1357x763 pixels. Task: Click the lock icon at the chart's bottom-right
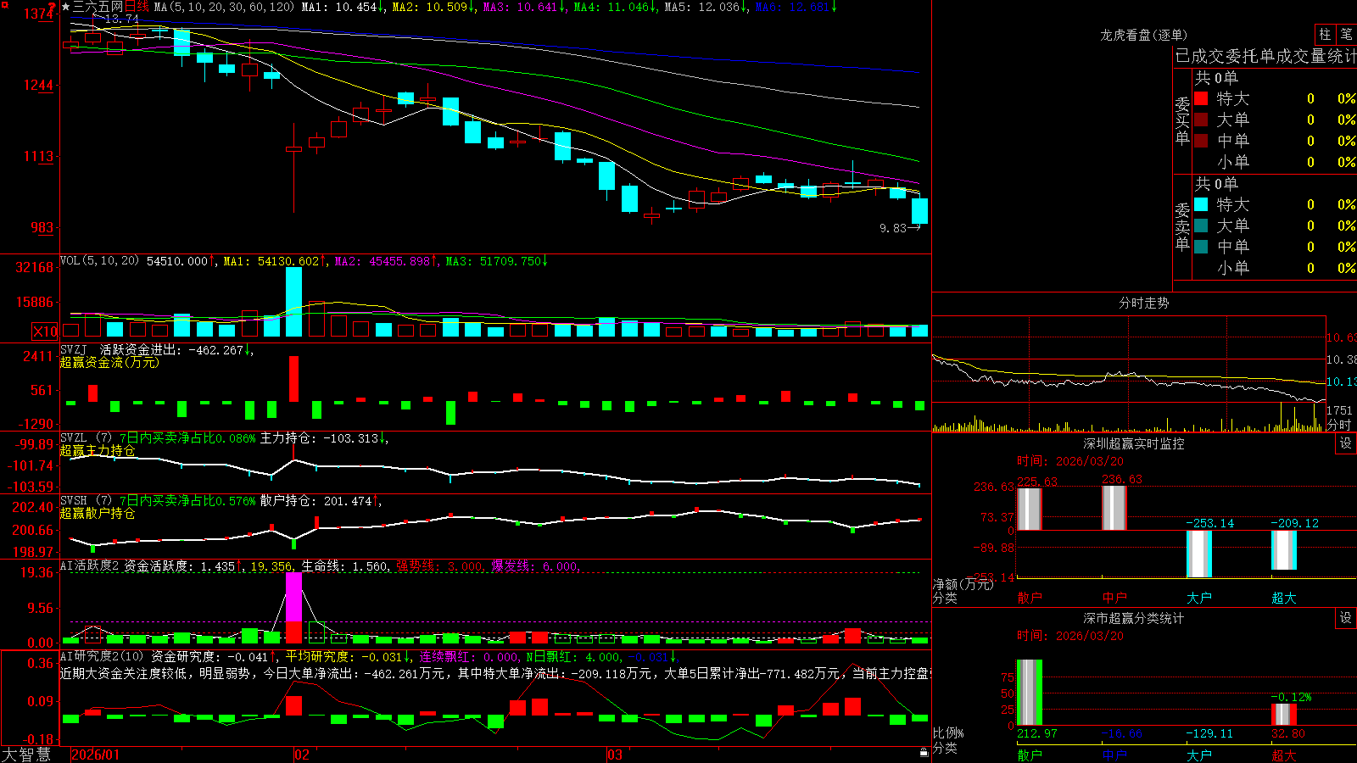[x=924, y=753]
